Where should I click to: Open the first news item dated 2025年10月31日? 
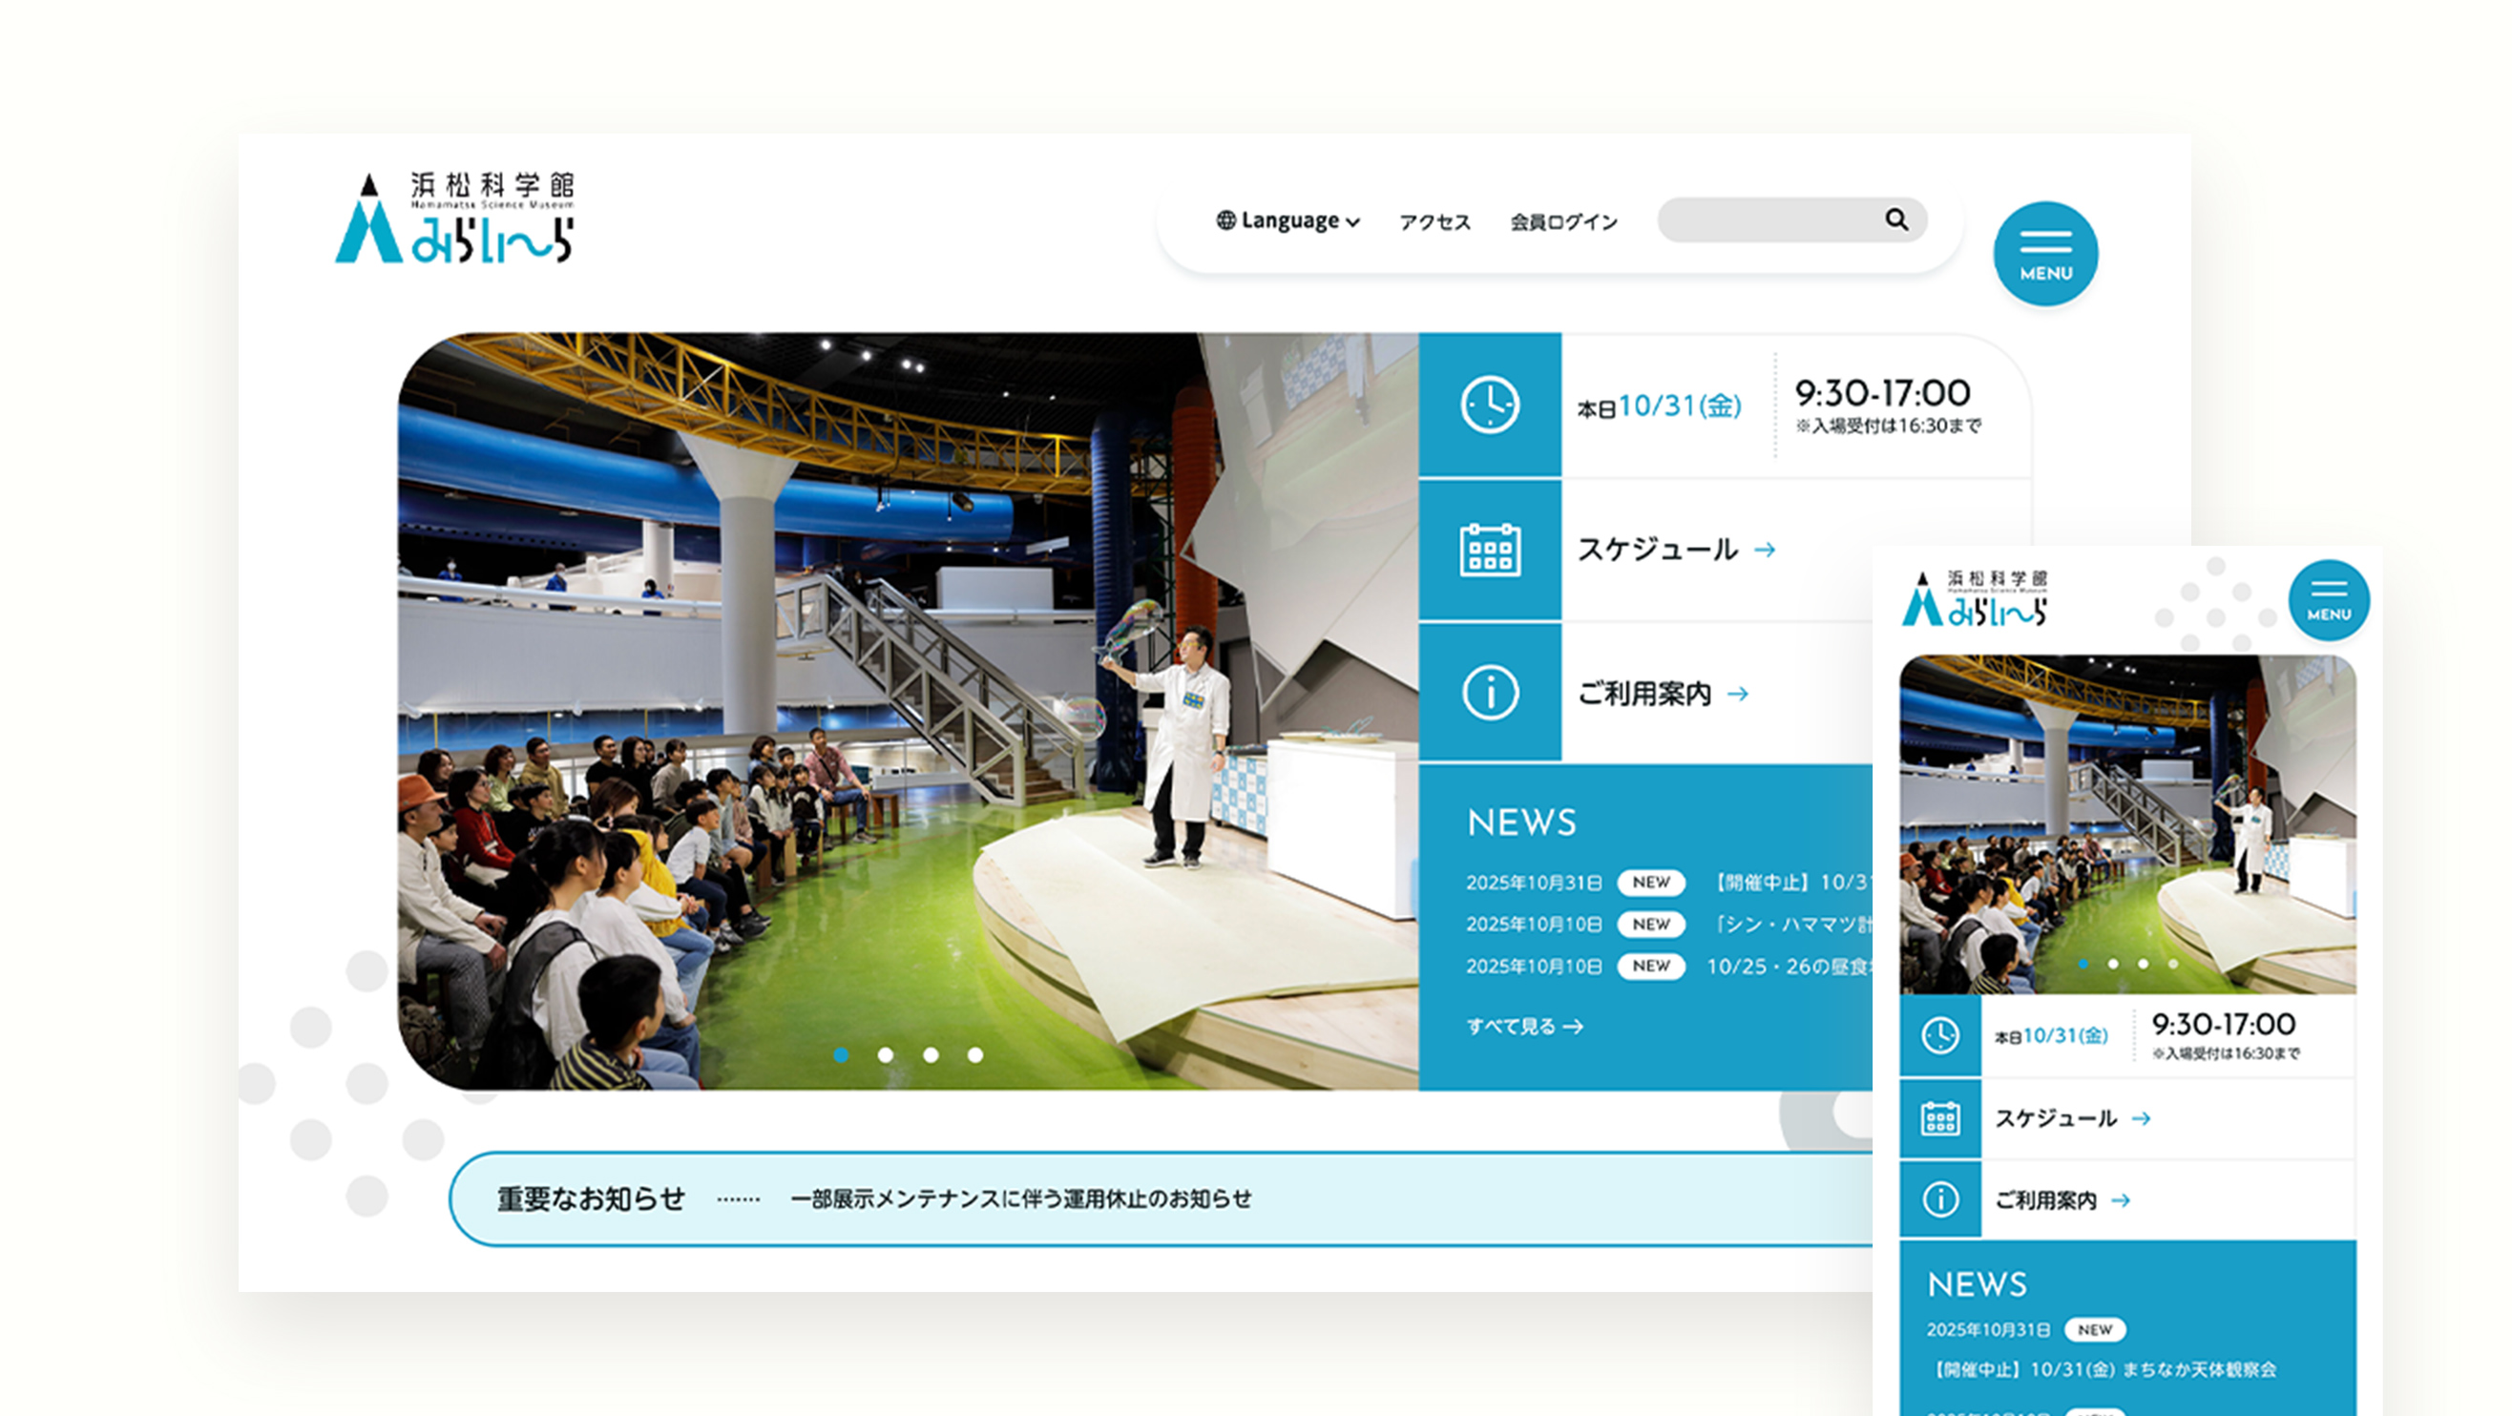pos(1790,883)
